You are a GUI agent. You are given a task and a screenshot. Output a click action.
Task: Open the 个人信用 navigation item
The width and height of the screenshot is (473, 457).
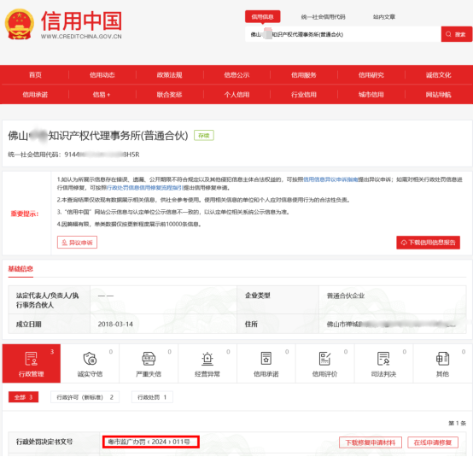coord(236,95)
